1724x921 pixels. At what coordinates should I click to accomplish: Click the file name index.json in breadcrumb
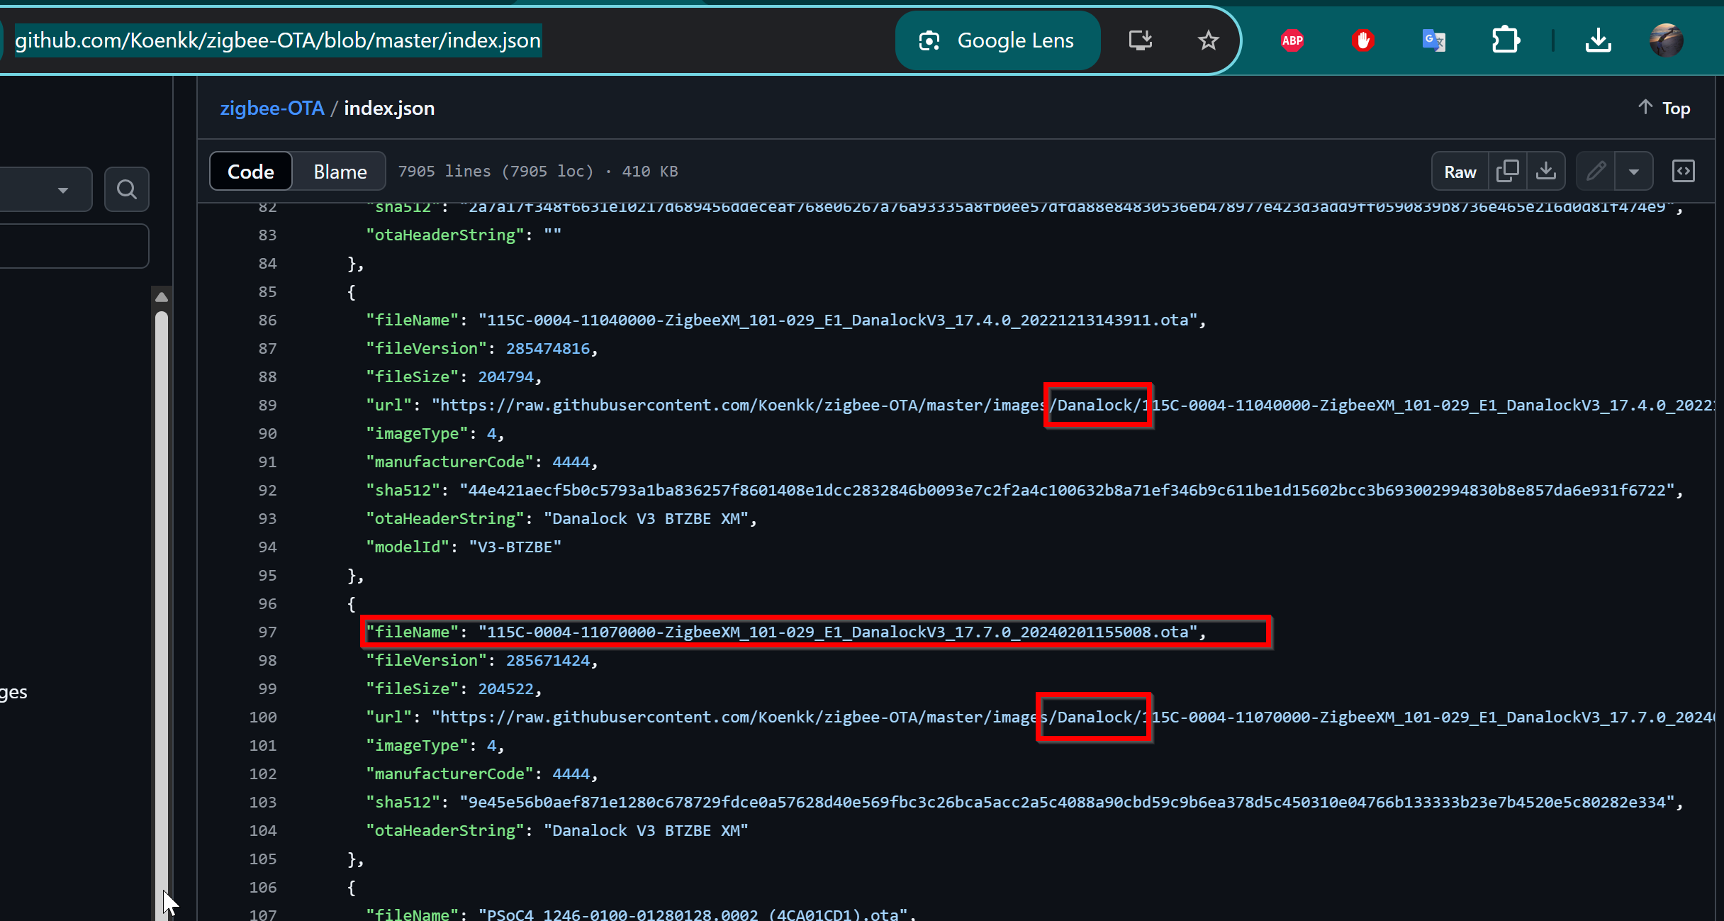coord(389,108)
